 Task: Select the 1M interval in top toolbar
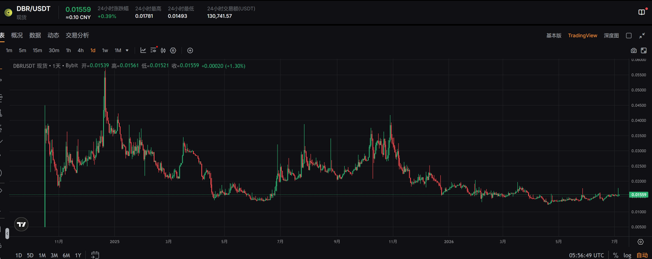coord(118,50)
